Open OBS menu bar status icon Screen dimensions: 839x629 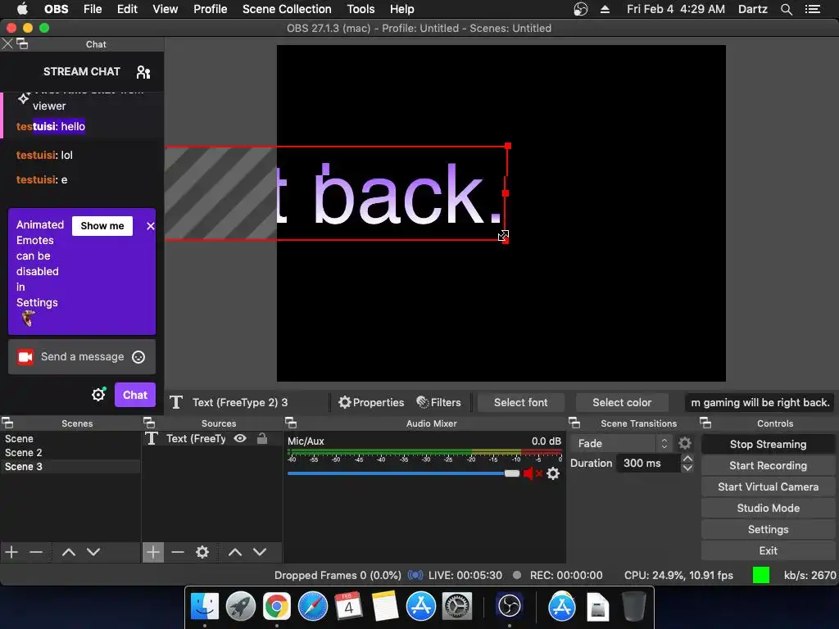[x=581, y=9]
